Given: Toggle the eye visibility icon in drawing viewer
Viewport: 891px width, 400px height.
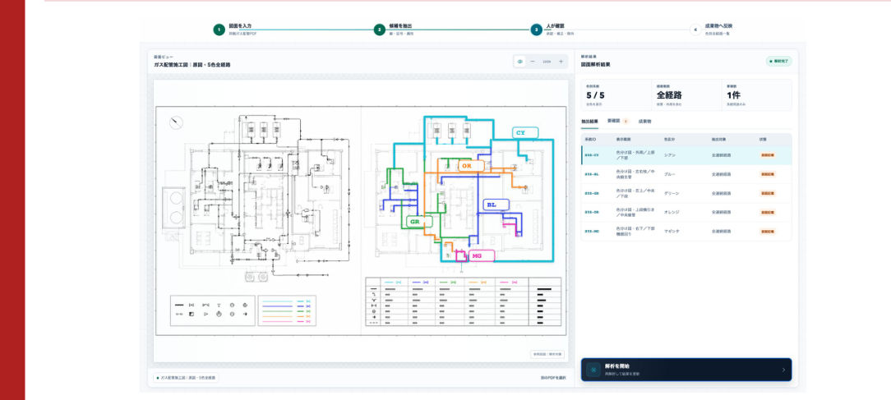Looking at the screenshot, I should coord(520,62).
